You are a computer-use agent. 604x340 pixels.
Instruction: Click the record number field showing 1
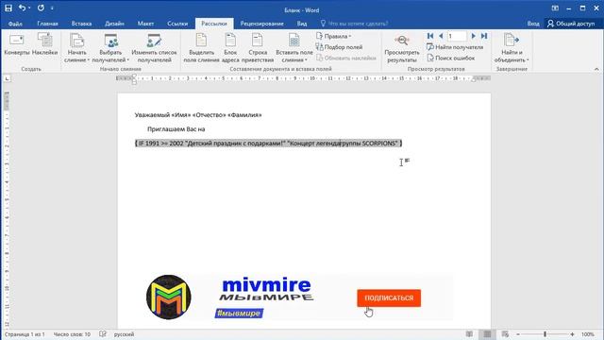[457, 36]
